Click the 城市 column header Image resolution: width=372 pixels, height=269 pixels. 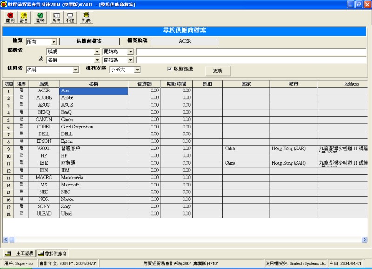pos(293,84)
